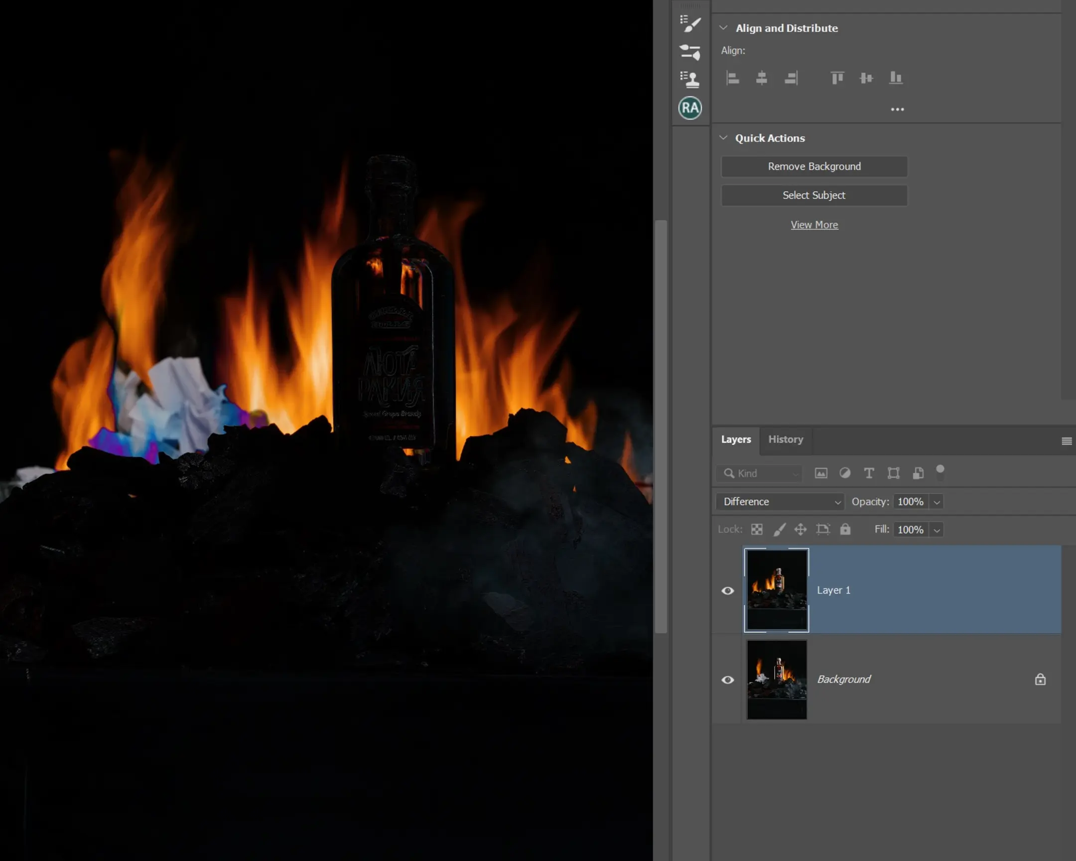Hide the Background layer's eye icon
The height and width of the screenshot is (861, 1076).
point(728,680)
